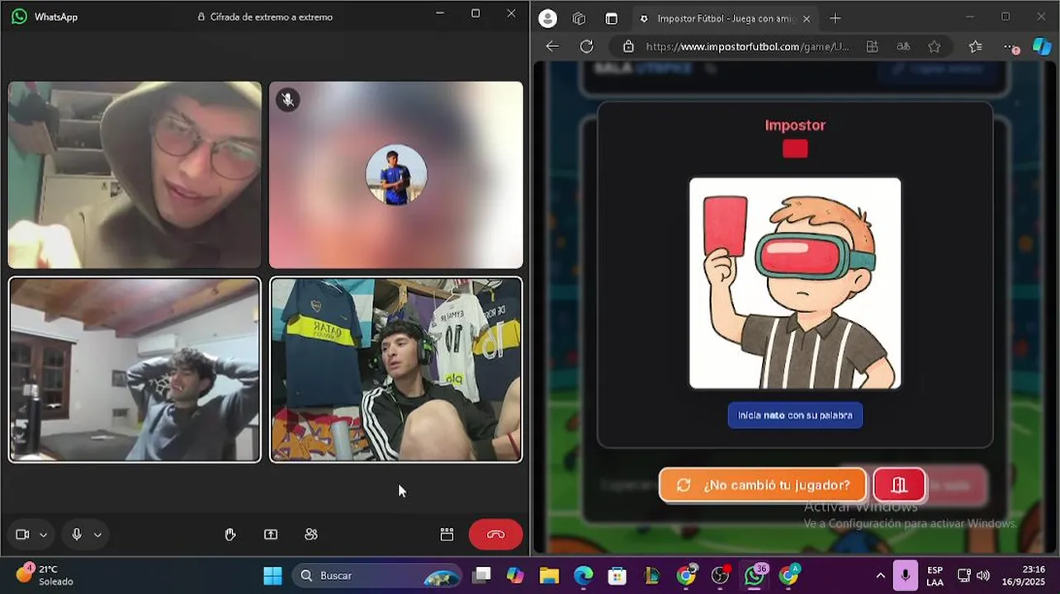Expand microphone options arrow in WhatsApp call

click(x=97, y=535)
